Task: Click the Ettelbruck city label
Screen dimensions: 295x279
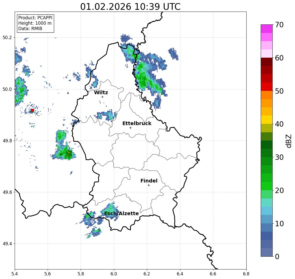Action: tap(137, 123)
